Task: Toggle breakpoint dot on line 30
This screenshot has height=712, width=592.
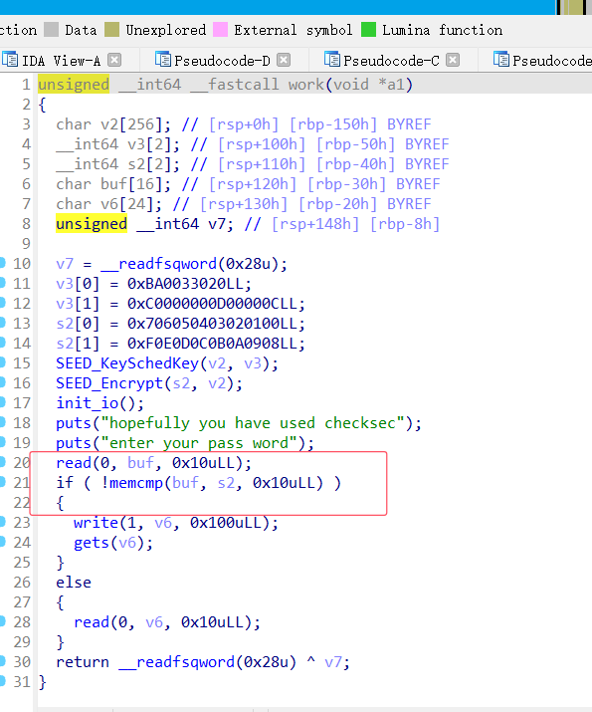Action: pos(2,661)
